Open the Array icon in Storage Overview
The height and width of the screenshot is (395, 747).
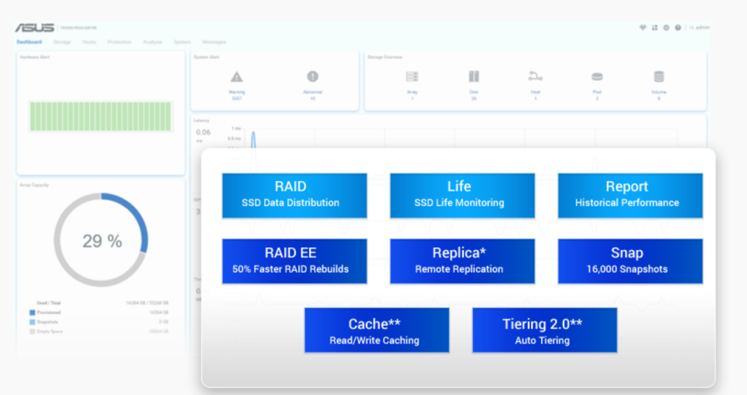[x=412, y=77]
